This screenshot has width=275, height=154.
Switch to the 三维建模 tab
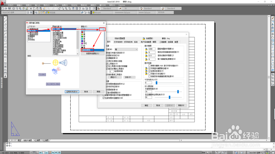(163, 42)
